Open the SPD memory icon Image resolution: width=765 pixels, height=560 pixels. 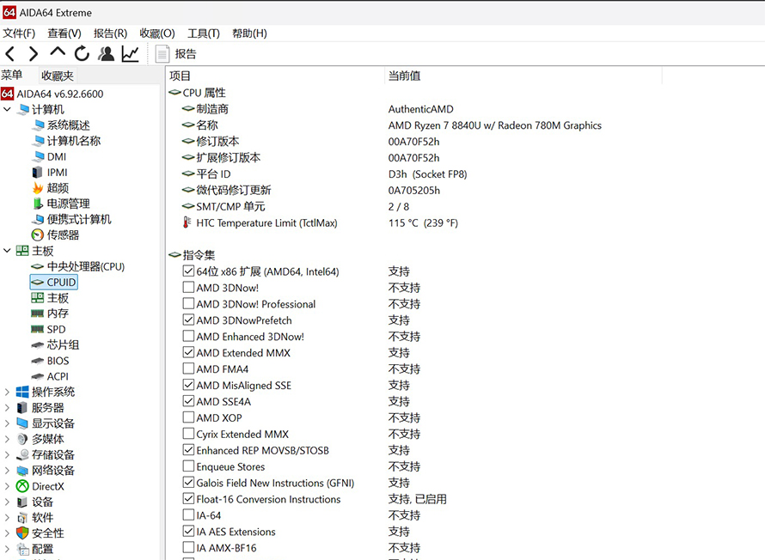38,330
